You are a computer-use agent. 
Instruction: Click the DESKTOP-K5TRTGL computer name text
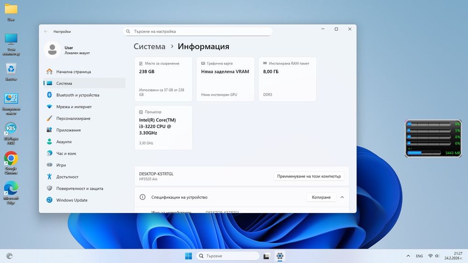(156, 174)
